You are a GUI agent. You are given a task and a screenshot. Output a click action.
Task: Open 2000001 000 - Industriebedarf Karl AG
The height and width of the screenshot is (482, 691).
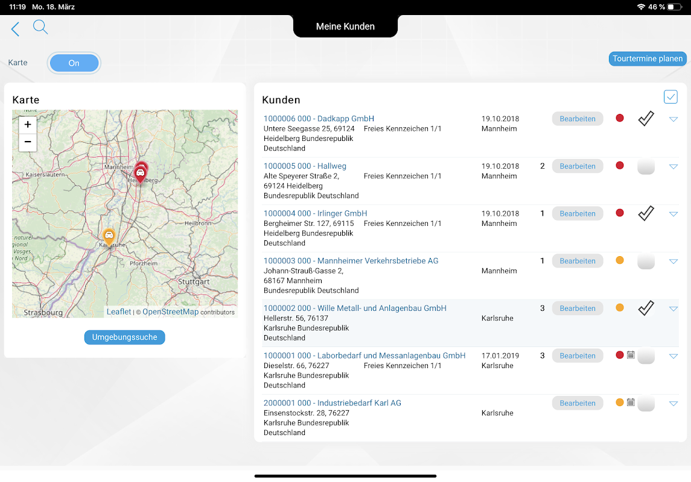[x=333, y=403]
